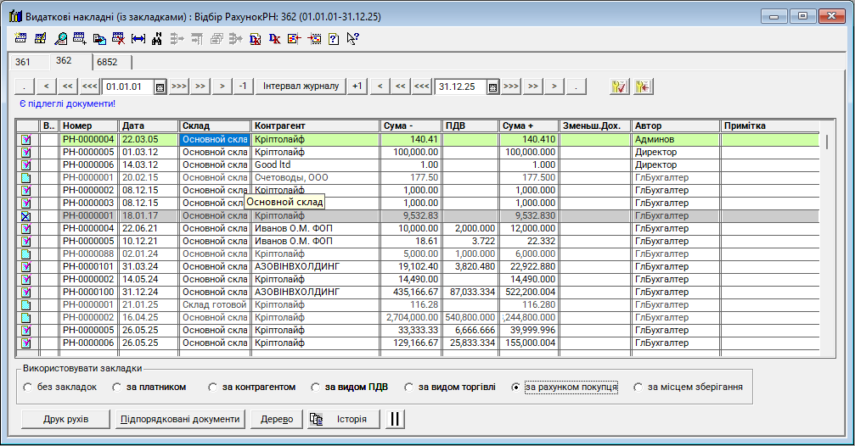The width and height of the screenshot is (855, 446).
Task: Select the 'без закладок' radio button
Action: click(28, 387)
